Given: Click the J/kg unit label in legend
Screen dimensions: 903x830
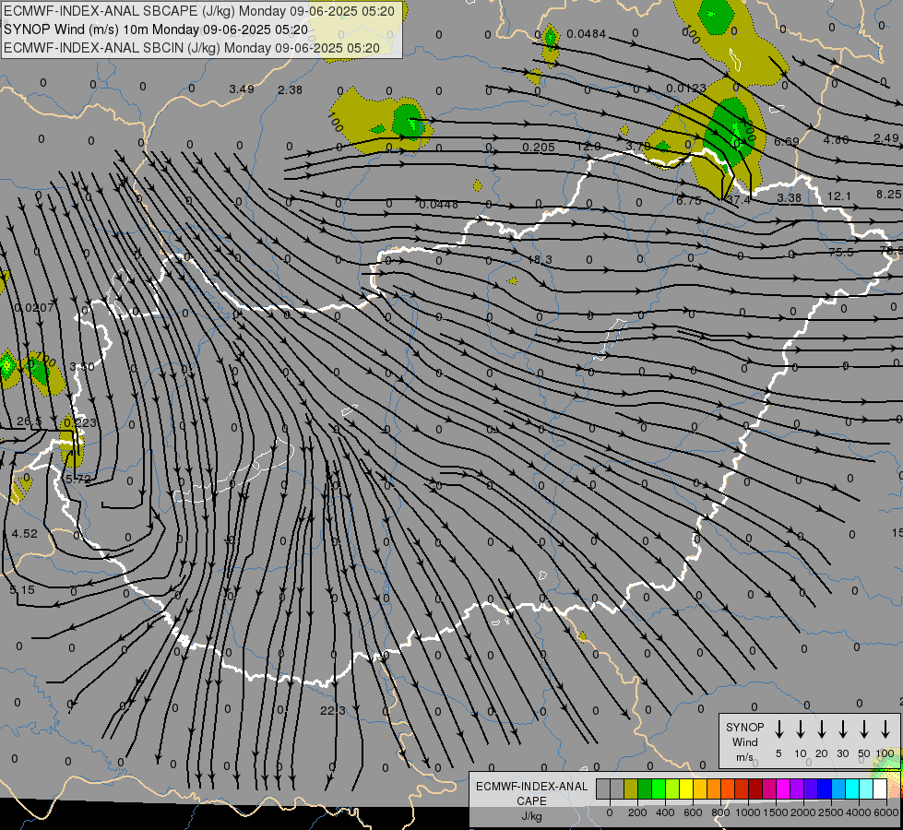Looking at the screenshot, I should [531, 816].
